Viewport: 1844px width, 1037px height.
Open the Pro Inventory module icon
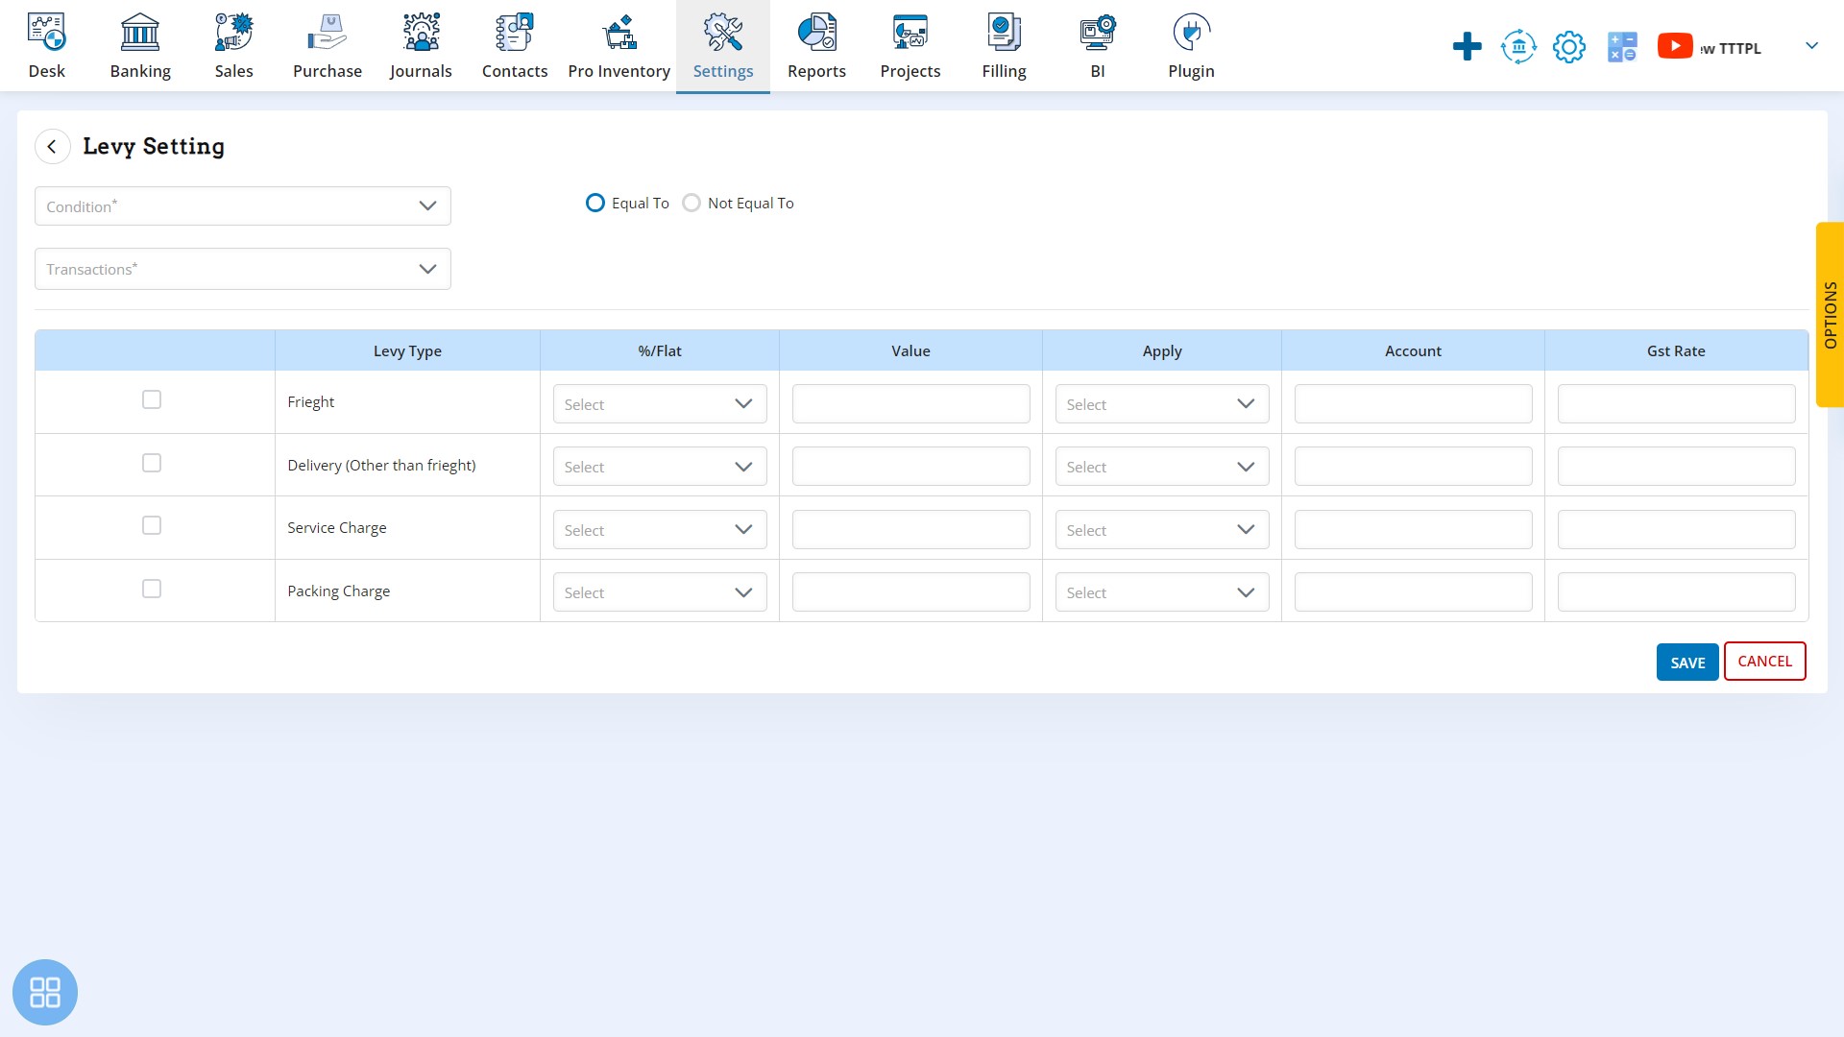tap(619, 33)
